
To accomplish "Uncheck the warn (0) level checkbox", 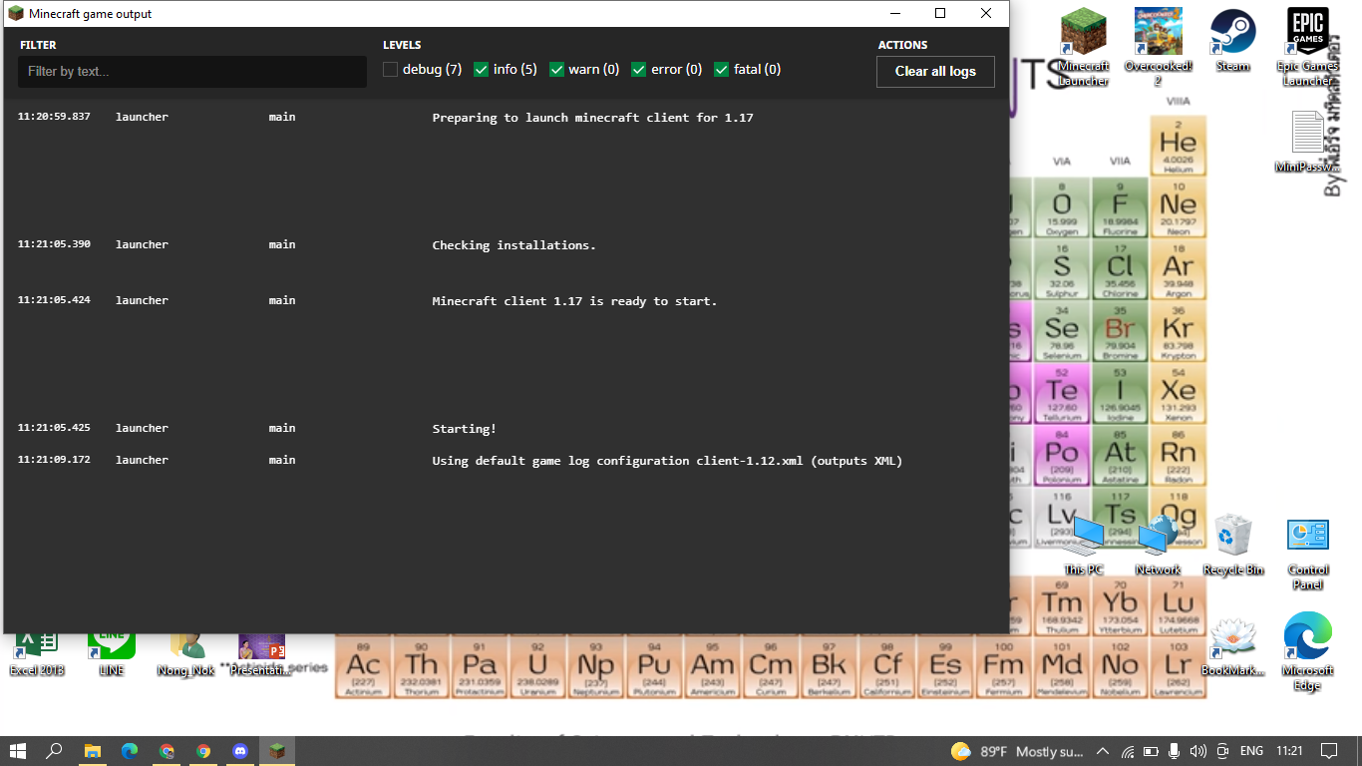I will (x=557, y=70).
